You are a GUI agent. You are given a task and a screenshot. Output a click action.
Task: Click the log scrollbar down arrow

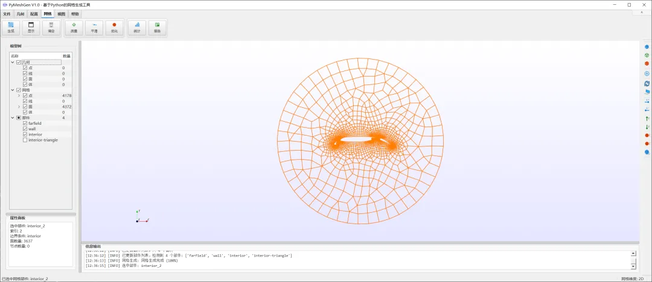point(634,266)
